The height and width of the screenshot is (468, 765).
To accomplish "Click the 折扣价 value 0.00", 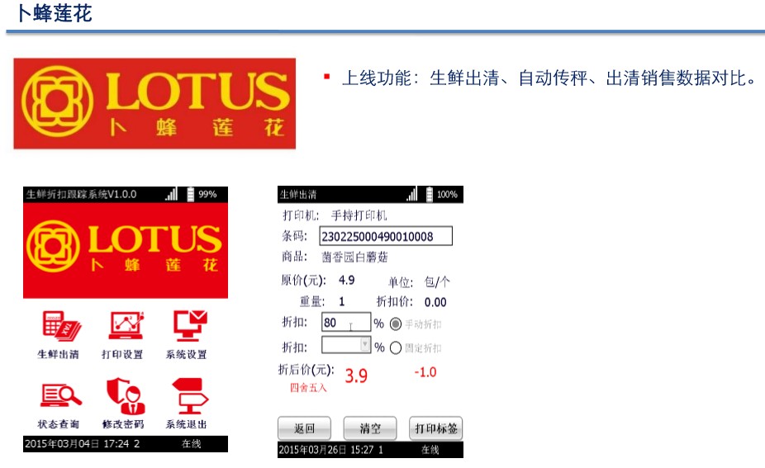I will pos(435,302).
